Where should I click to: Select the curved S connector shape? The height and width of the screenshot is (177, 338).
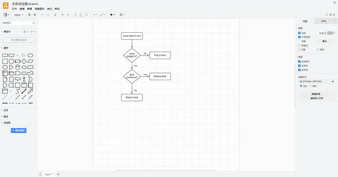18,91
